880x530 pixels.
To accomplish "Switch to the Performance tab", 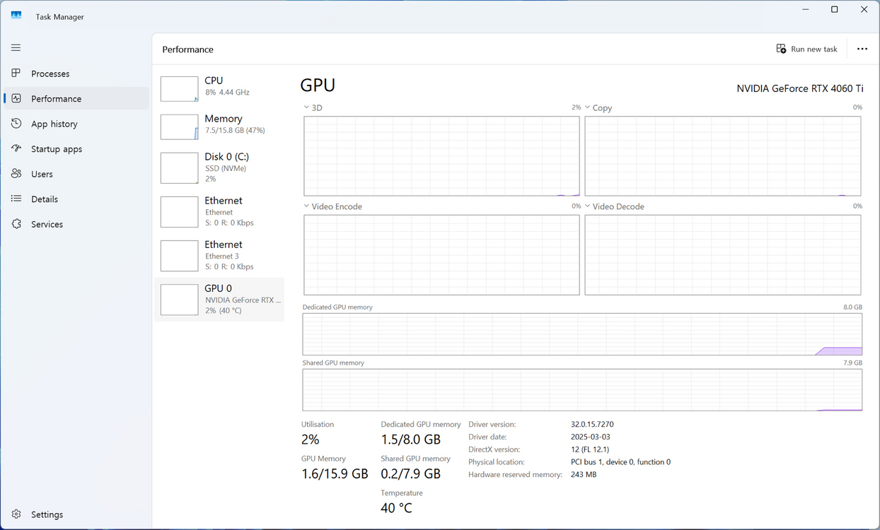I will click(56, 99).
